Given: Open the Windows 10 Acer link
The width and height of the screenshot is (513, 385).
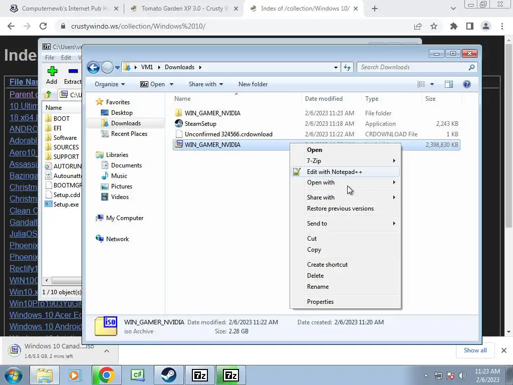Looking at the screenshot, I should click(x=46, y=315).
